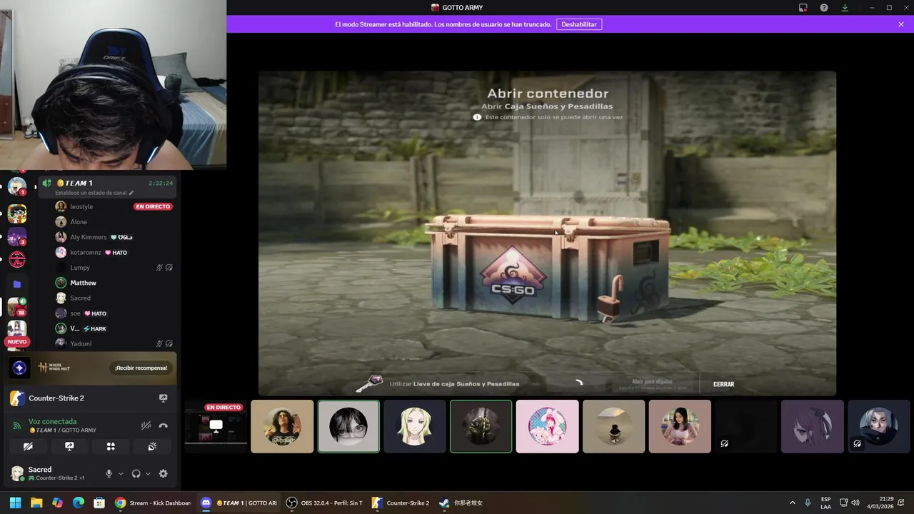The width and height of the screenshot is (914, 514).
Task: Select the pink cartoon avatar participant tile
Action: pyautogui.click(x=548, y=426)
